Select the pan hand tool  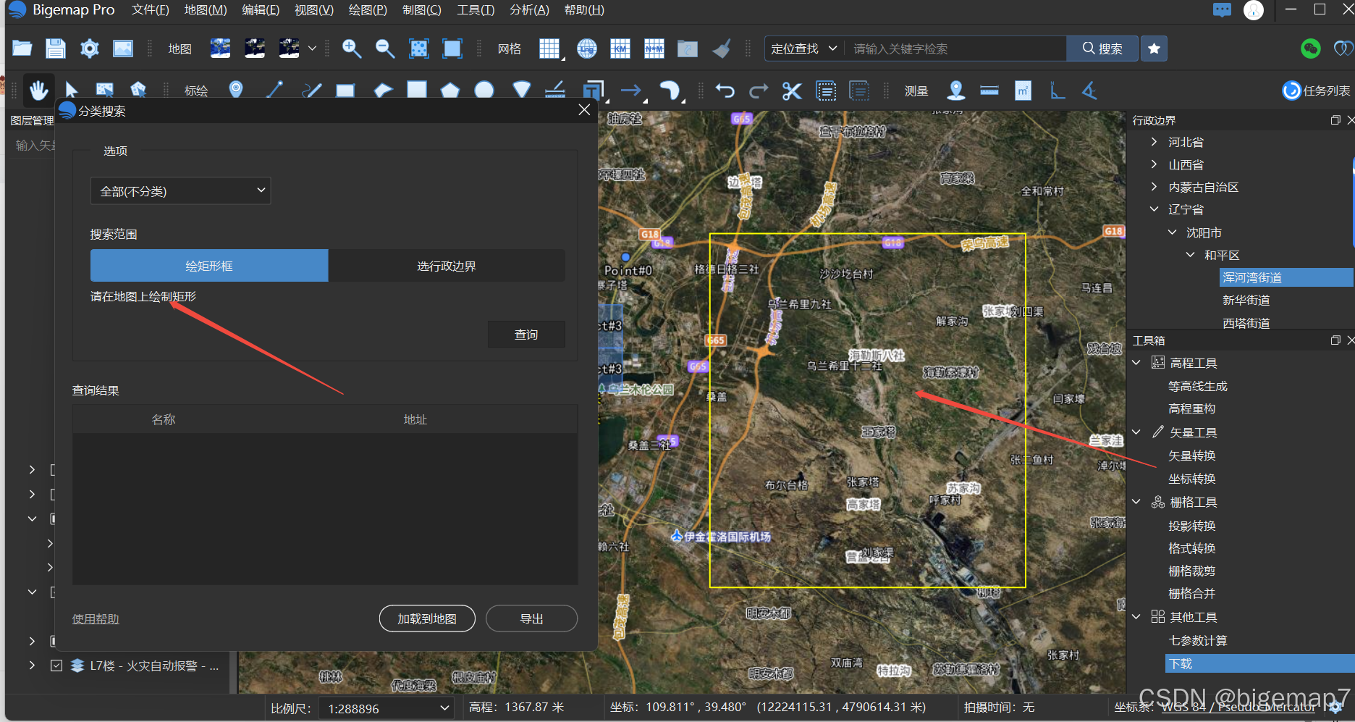pos(38,91)
